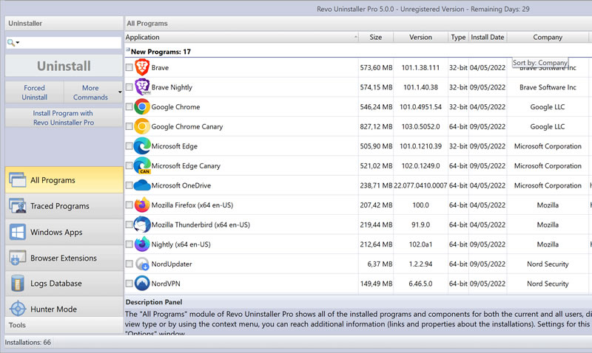Select the NordUpdater checkbox
592x353 pixels.
[x=129, y=264]
